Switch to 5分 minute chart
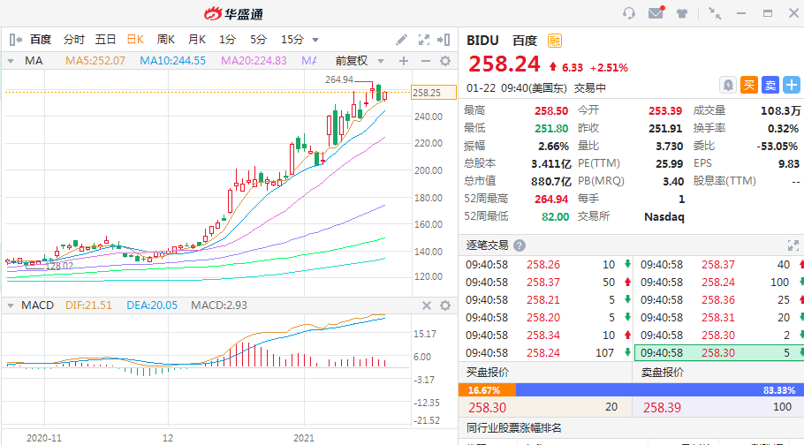The height and width of the screenshot is (445, 804). tap(258, 40)
